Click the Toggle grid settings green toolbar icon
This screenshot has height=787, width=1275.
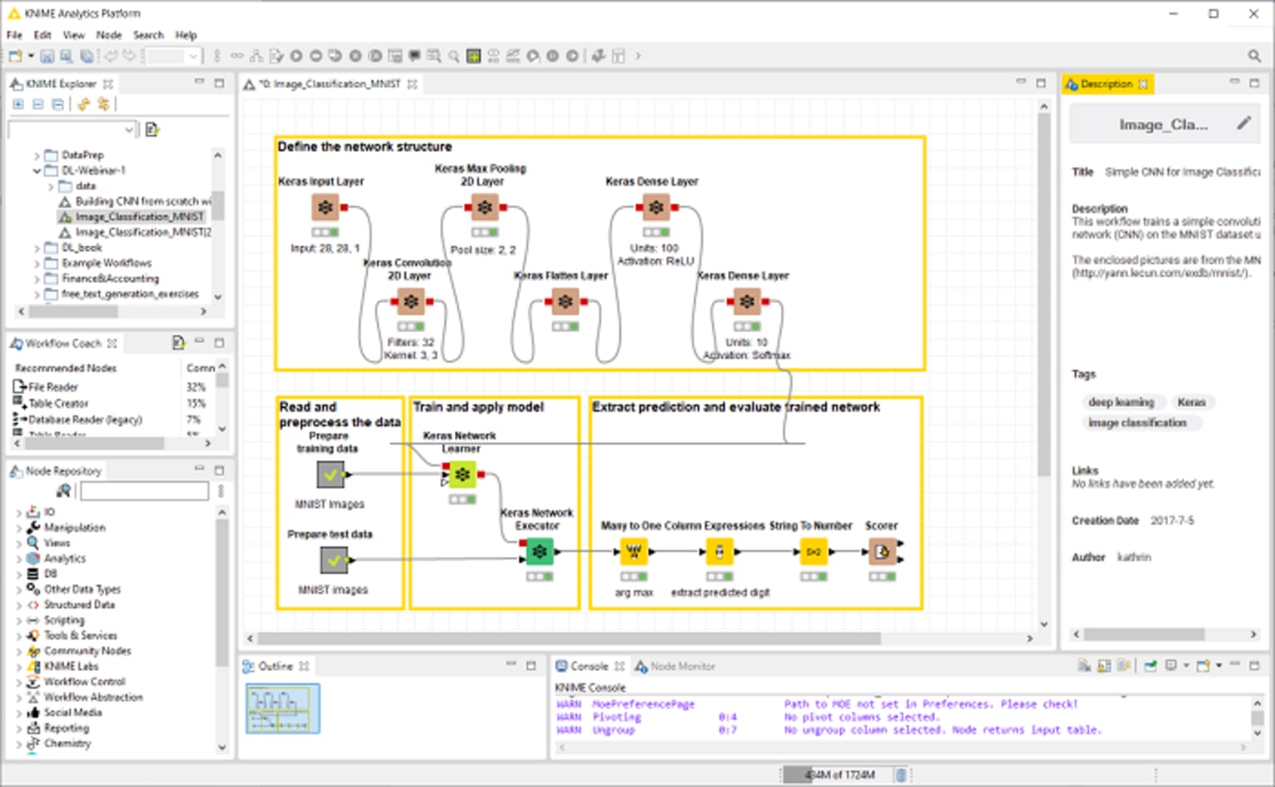[473, 56]
